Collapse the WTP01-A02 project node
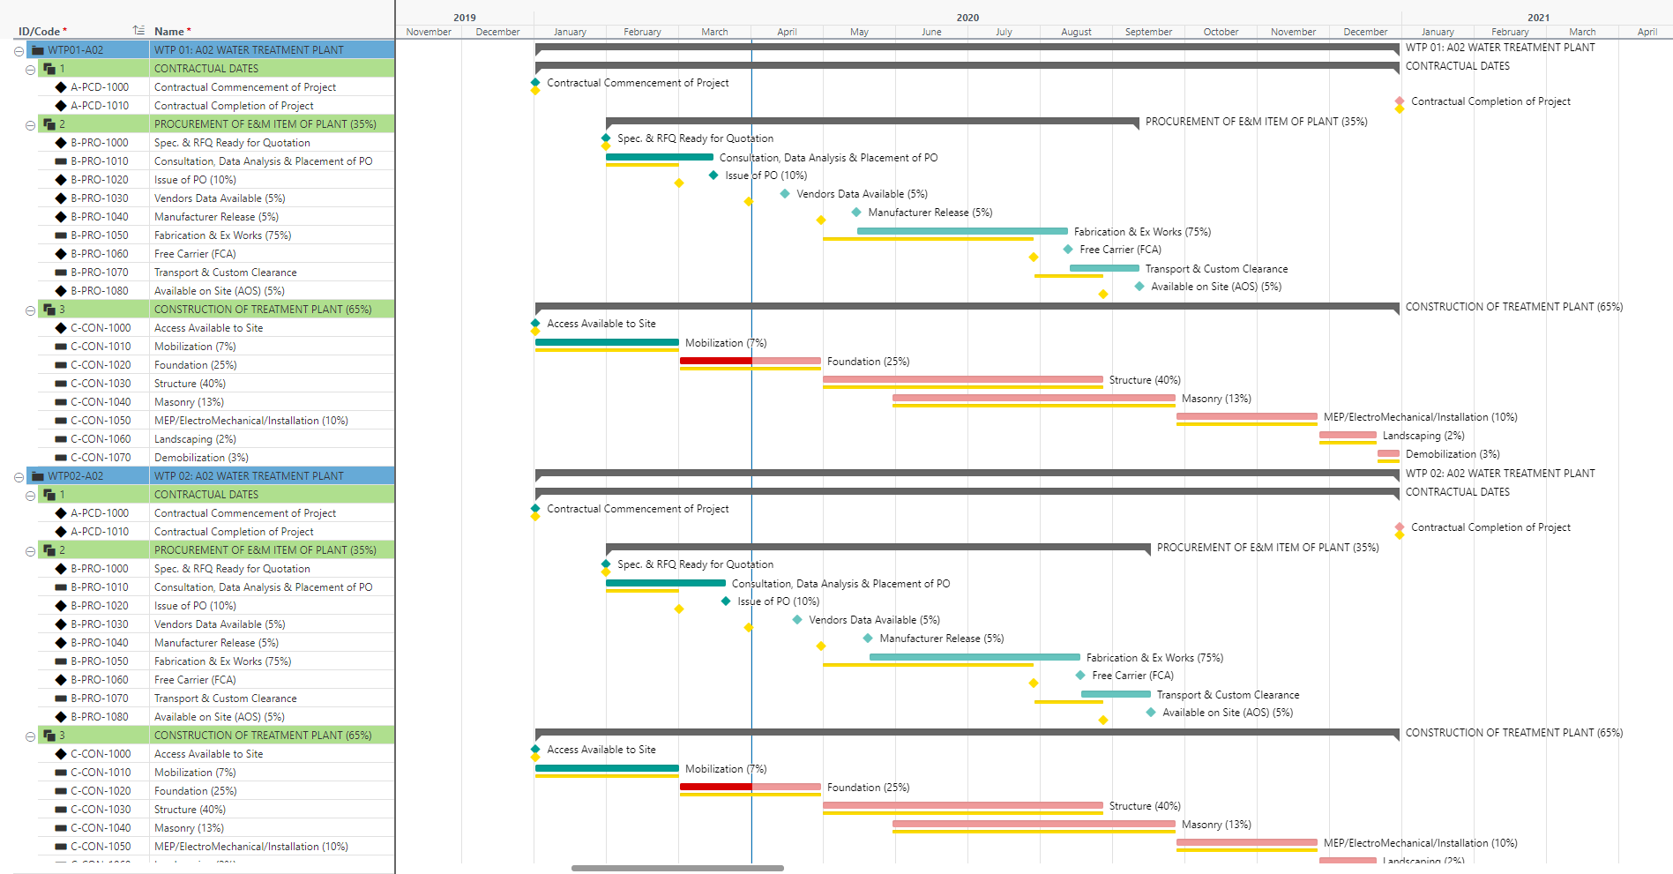 pyautogui.click(x=19, y=51)
